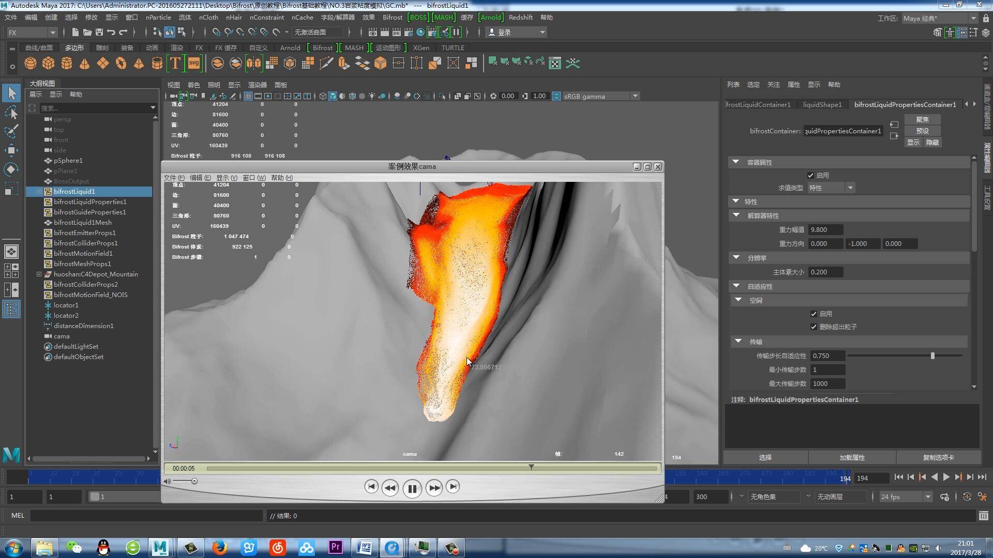Expand the huoshan:C4Depot_Mountain outliner node
This screenshot has height=558, width=993.
[39, 274]
